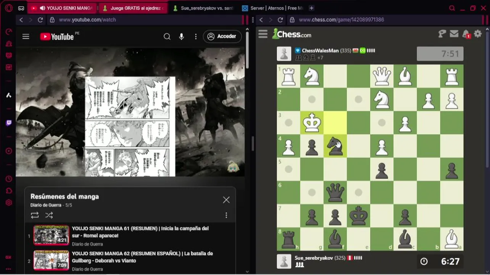Click the YouTube page scrollbar

click(x=247, y=50)
